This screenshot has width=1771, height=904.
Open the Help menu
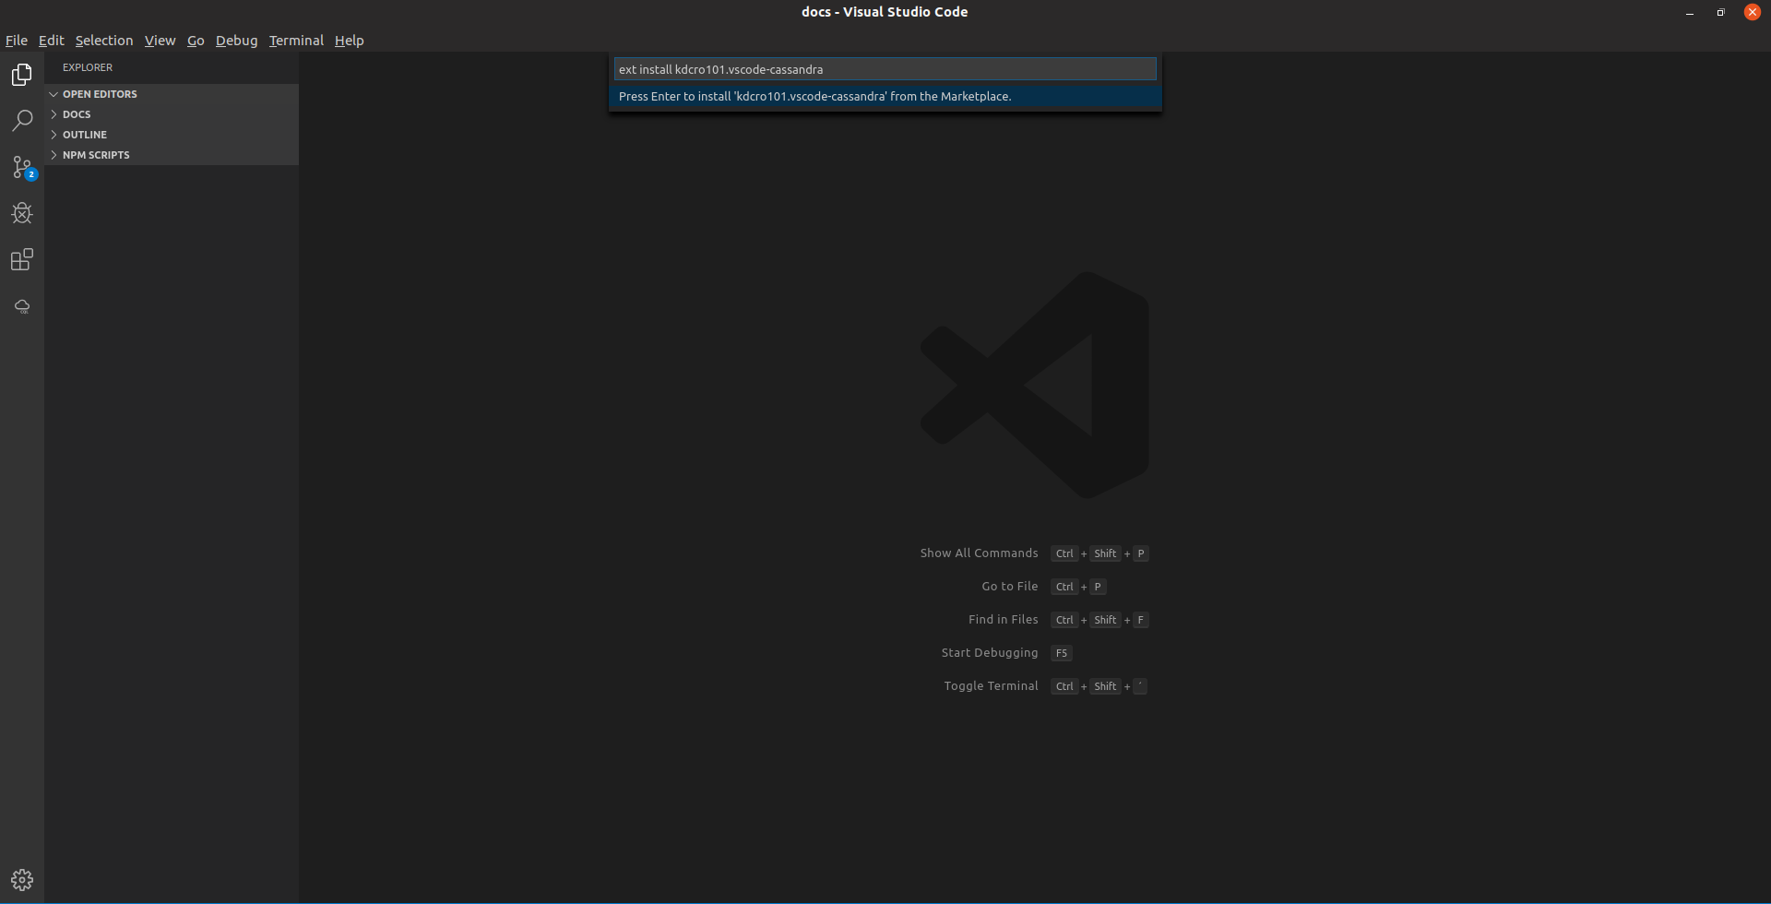(349, 41)
